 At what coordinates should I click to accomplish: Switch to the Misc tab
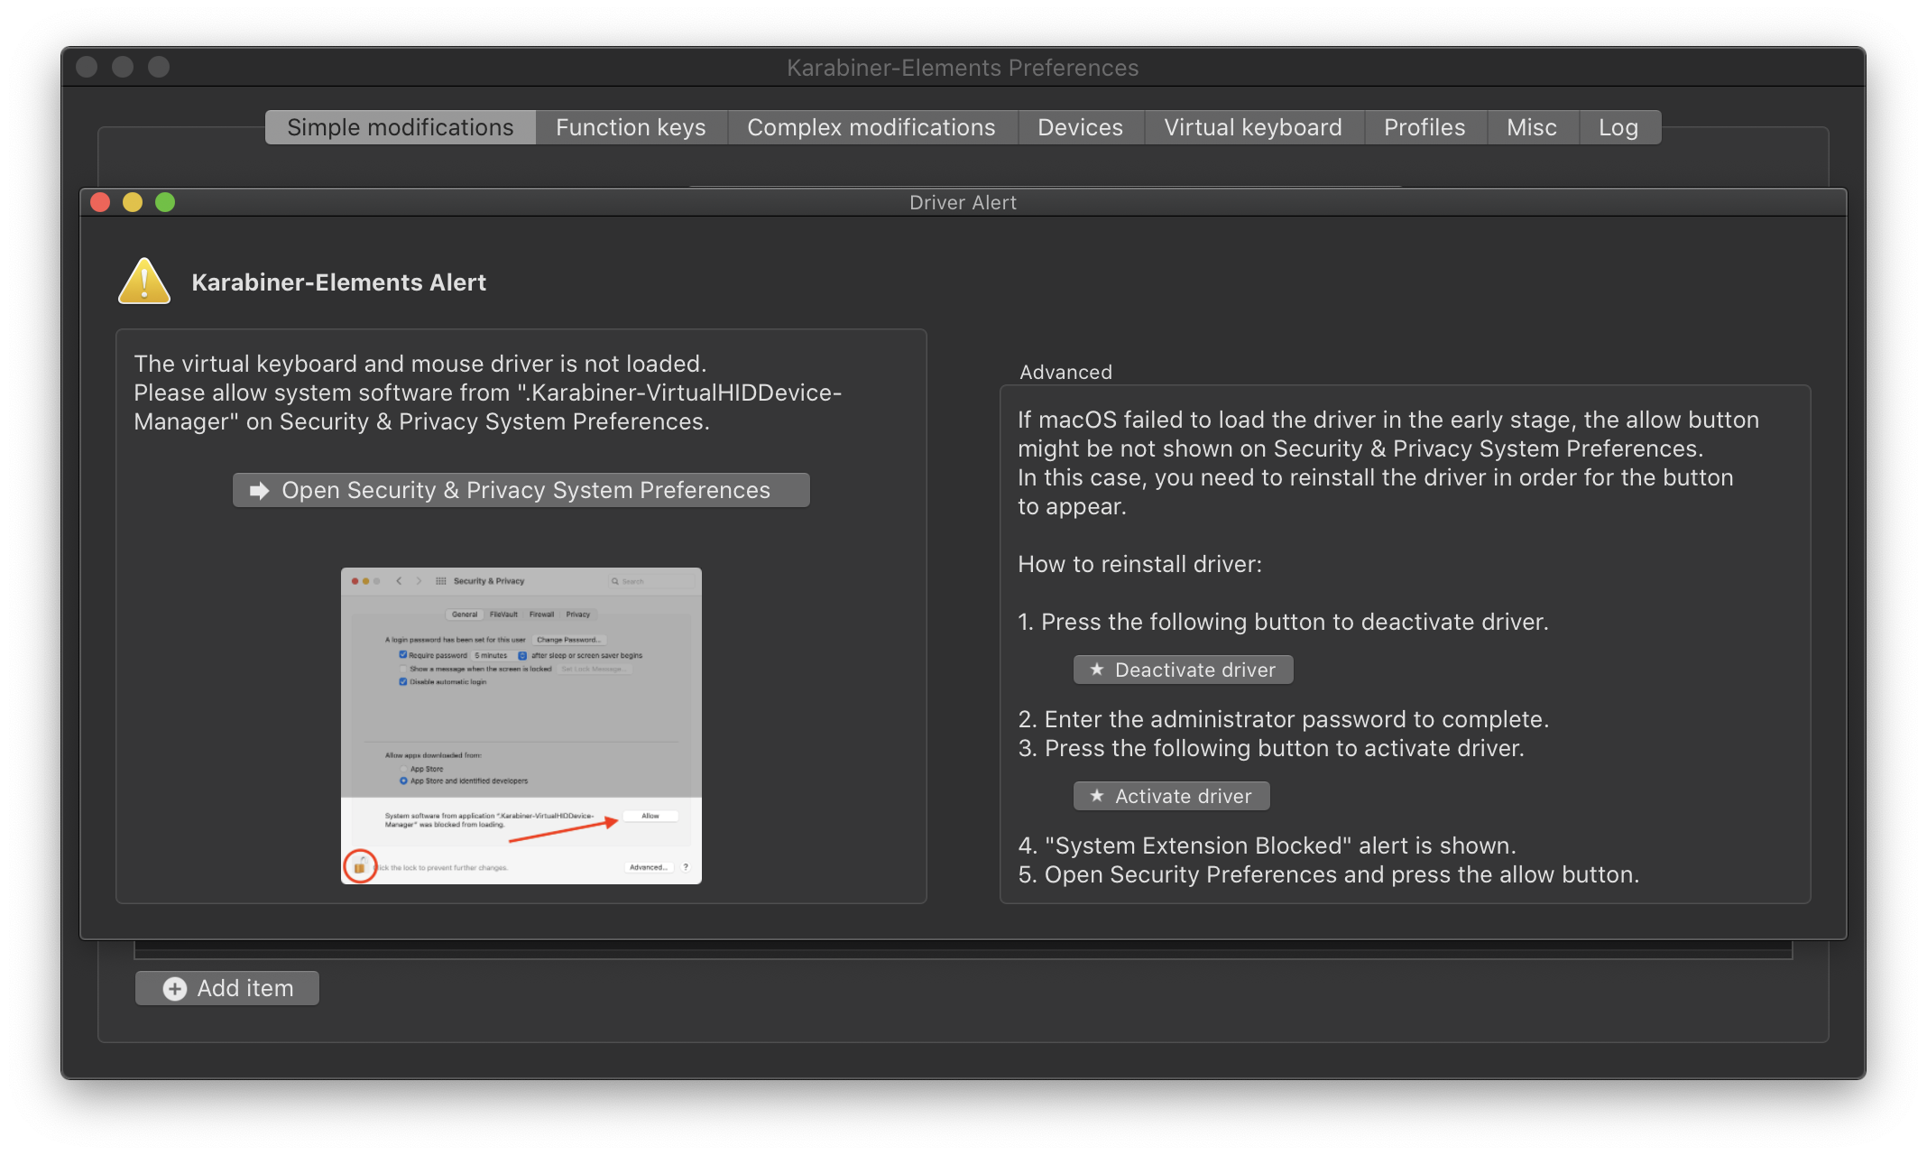[x=1532, y=127]
